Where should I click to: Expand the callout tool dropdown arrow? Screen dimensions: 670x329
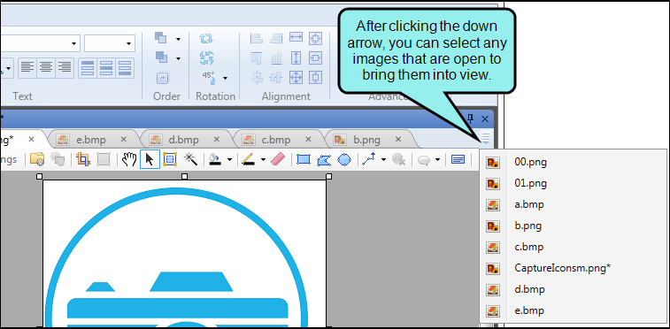coord(437,160)
